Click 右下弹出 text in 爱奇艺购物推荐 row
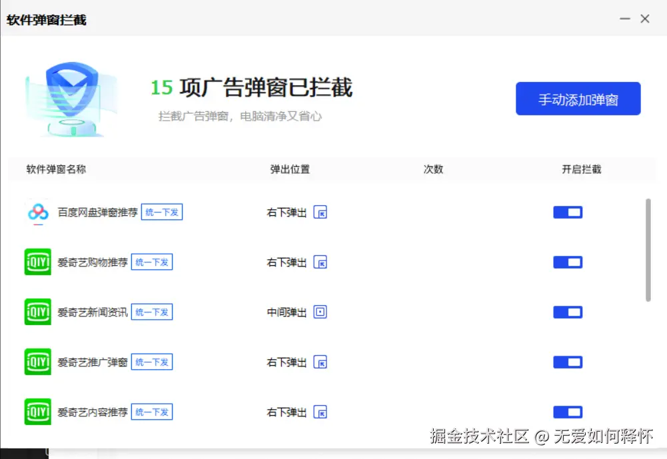The height and width of the screenshot is (459, 667). 287,262
